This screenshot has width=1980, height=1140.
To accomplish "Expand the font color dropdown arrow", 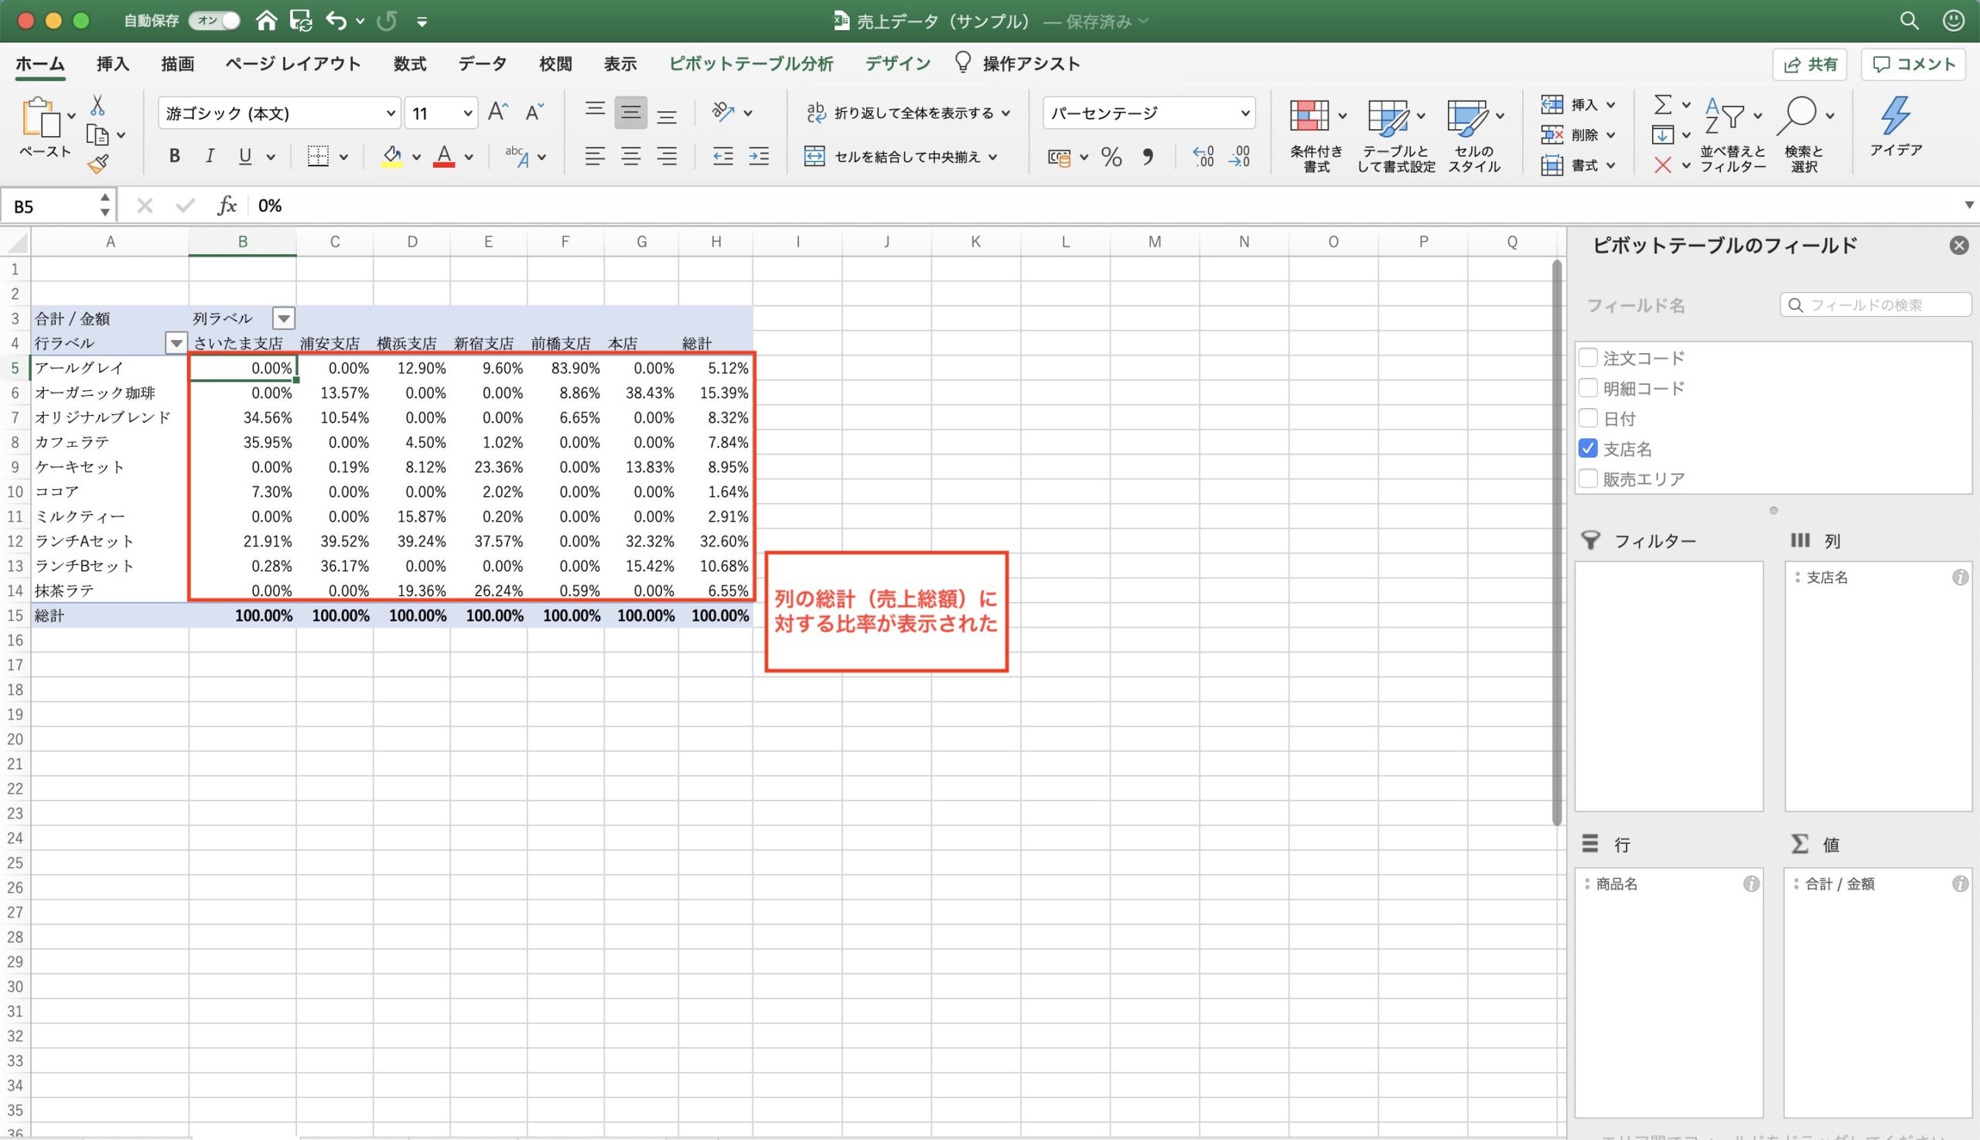I will 469,157.
